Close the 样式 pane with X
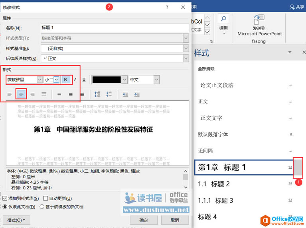The width and height of the screenshot is (306, 228). tap(304, 52)
